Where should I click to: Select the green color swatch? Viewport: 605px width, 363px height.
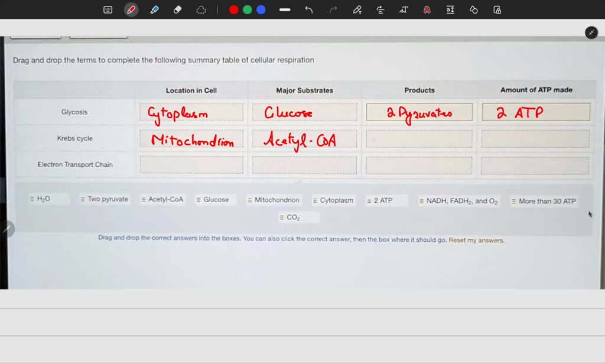pyautogui.click(x=248, y=9)
